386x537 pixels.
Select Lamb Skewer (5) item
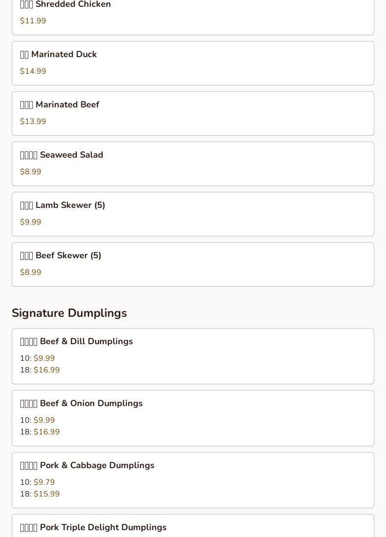(x=193, y=214)
